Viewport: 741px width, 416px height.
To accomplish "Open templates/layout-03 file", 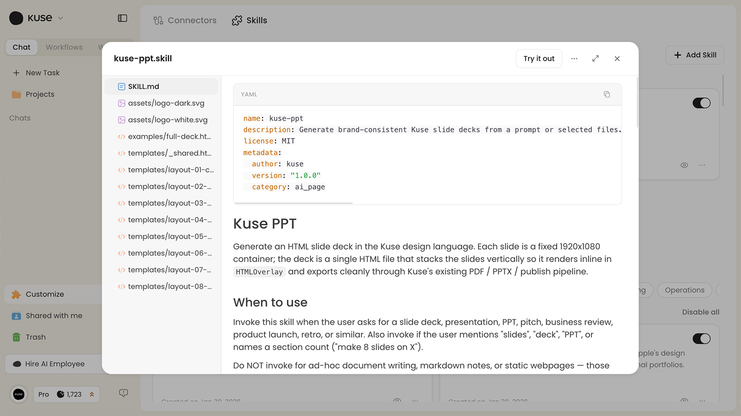I will [x=161, y=203].
